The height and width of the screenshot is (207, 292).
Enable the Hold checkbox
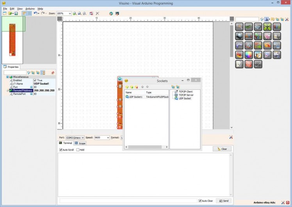[x=78, y=150]
